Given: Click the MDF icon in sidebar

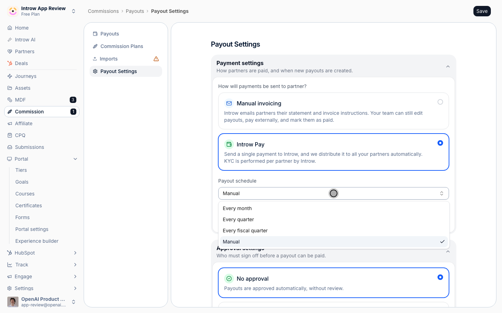Looking at the screenshot, I should coord(10,100).
